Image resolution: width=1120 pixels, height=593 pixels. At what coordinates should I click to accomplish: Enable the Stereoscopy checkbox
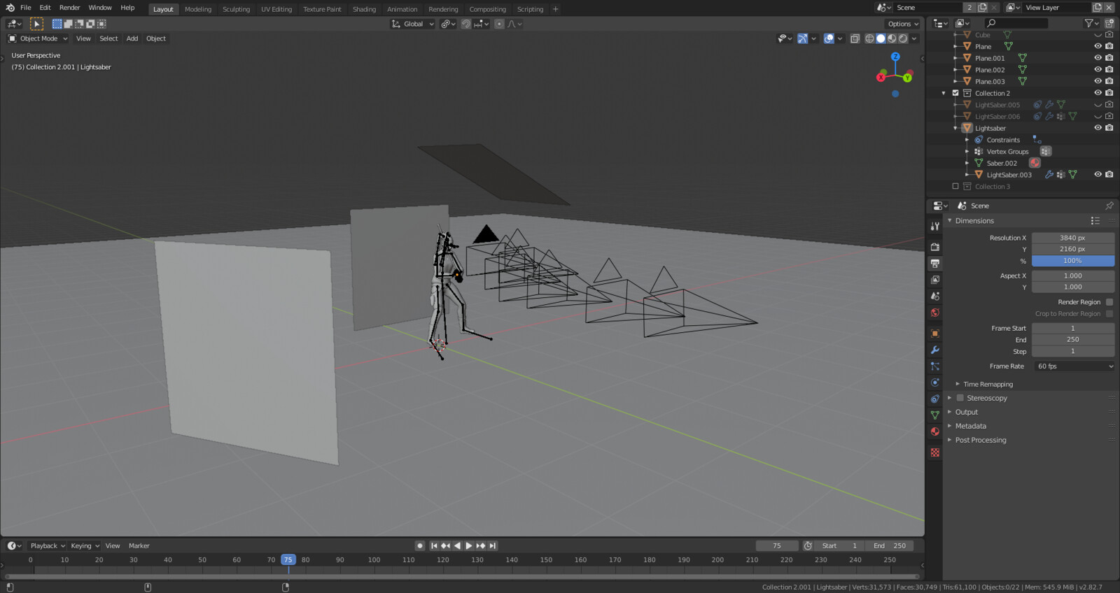(x=960, y=398)
